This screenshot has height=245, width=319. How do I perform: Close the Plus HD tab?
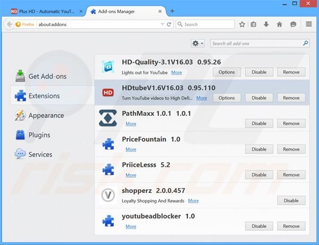point(81,11)
